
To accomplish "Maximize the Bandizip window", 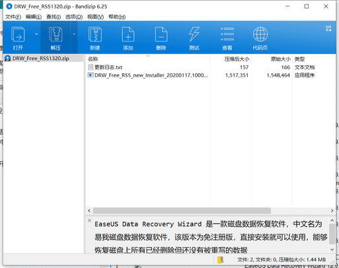I will pyautogui.click(x=307, y=7).
